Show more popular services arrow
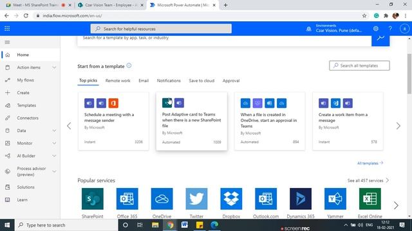The width and height of the screenshot is (412, 231). (396, 205)
